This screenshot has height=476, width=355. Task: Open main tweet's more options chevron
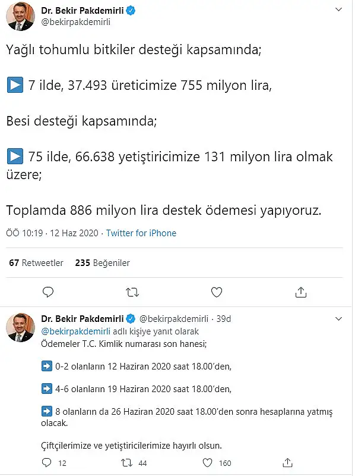pyautogui.click(x=338, y=10)
